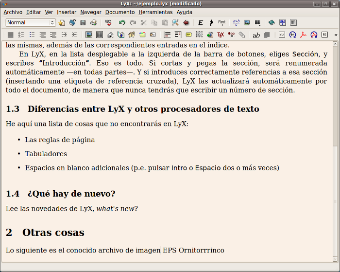
Task: Navigate back with the red arrow
Action: point(186,22)
